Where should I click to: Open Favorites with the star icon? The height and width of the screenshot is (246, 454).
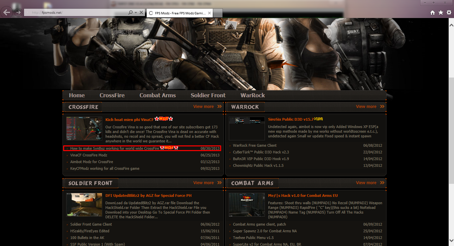[441, 13]
